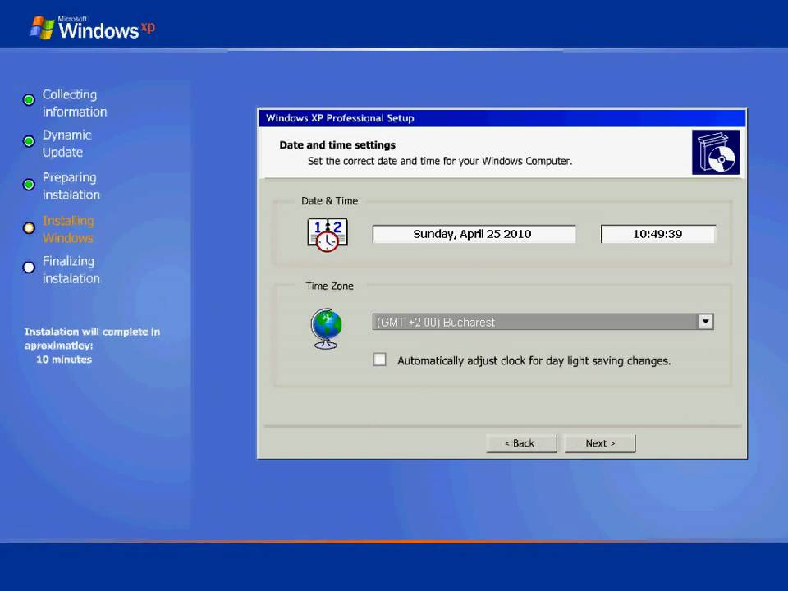Click the 'Date & Time' group label
This screenshot has height=591, width=788.
click(330, 200)
